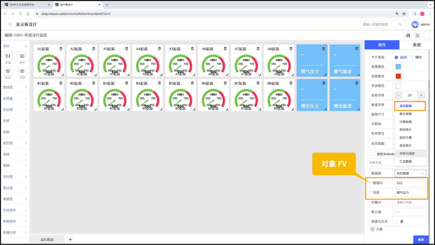Click the 数据ID input field
The image size is (435, 245).
(410, 183)
